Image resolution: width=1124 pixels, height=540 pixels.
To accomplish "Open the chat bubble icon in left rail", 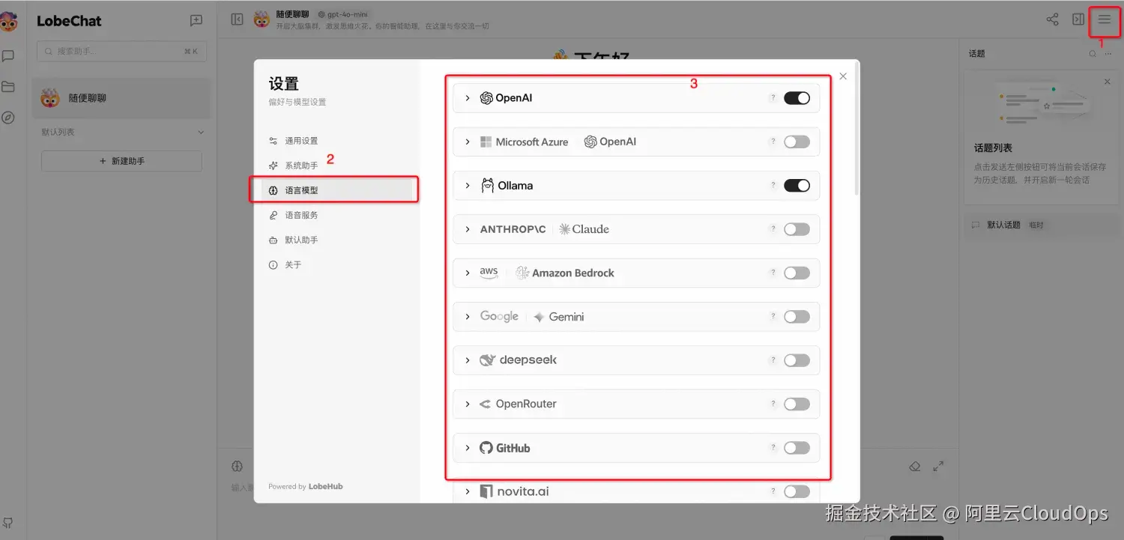I will pos(8,56).
